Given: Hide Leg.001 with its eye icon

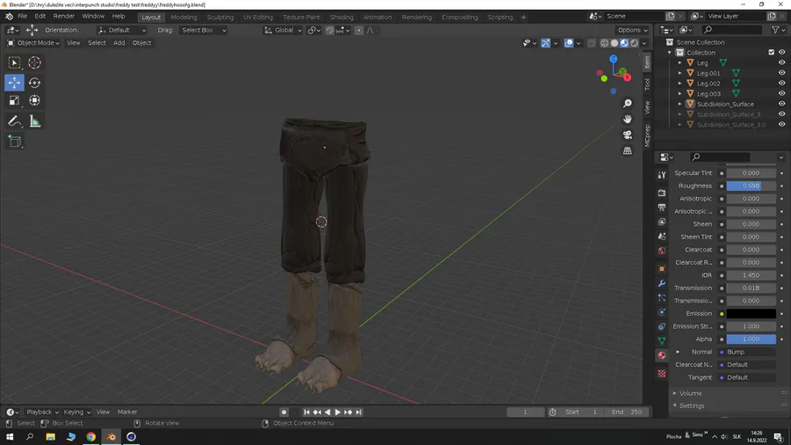Looking at the screenshot, I should (782, 73).
